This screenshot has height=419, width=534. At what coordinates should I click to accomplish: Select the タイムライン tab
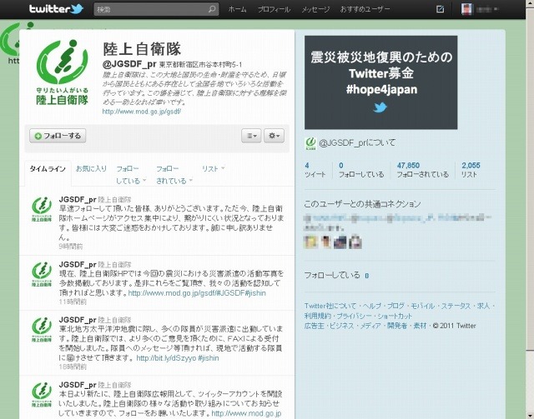48,169
